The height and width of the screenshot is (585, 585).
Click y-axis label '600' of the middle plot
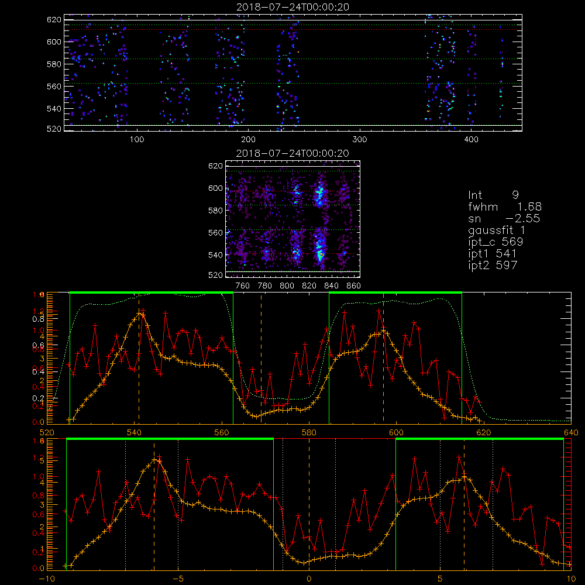click(215, 188)
